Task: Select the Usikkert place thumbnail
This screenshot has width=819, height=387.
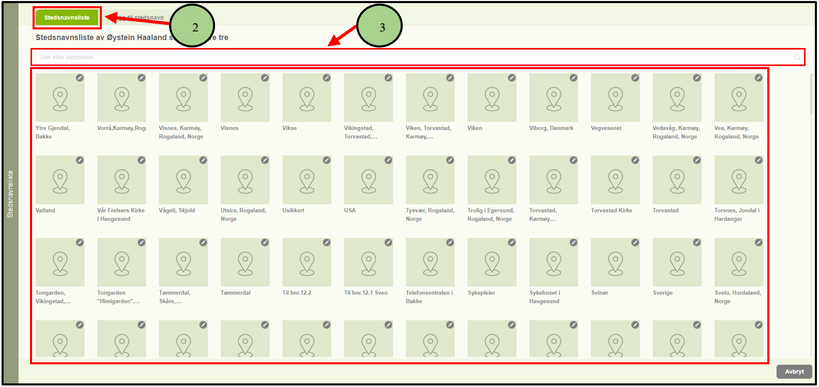Action: point(307,180)
